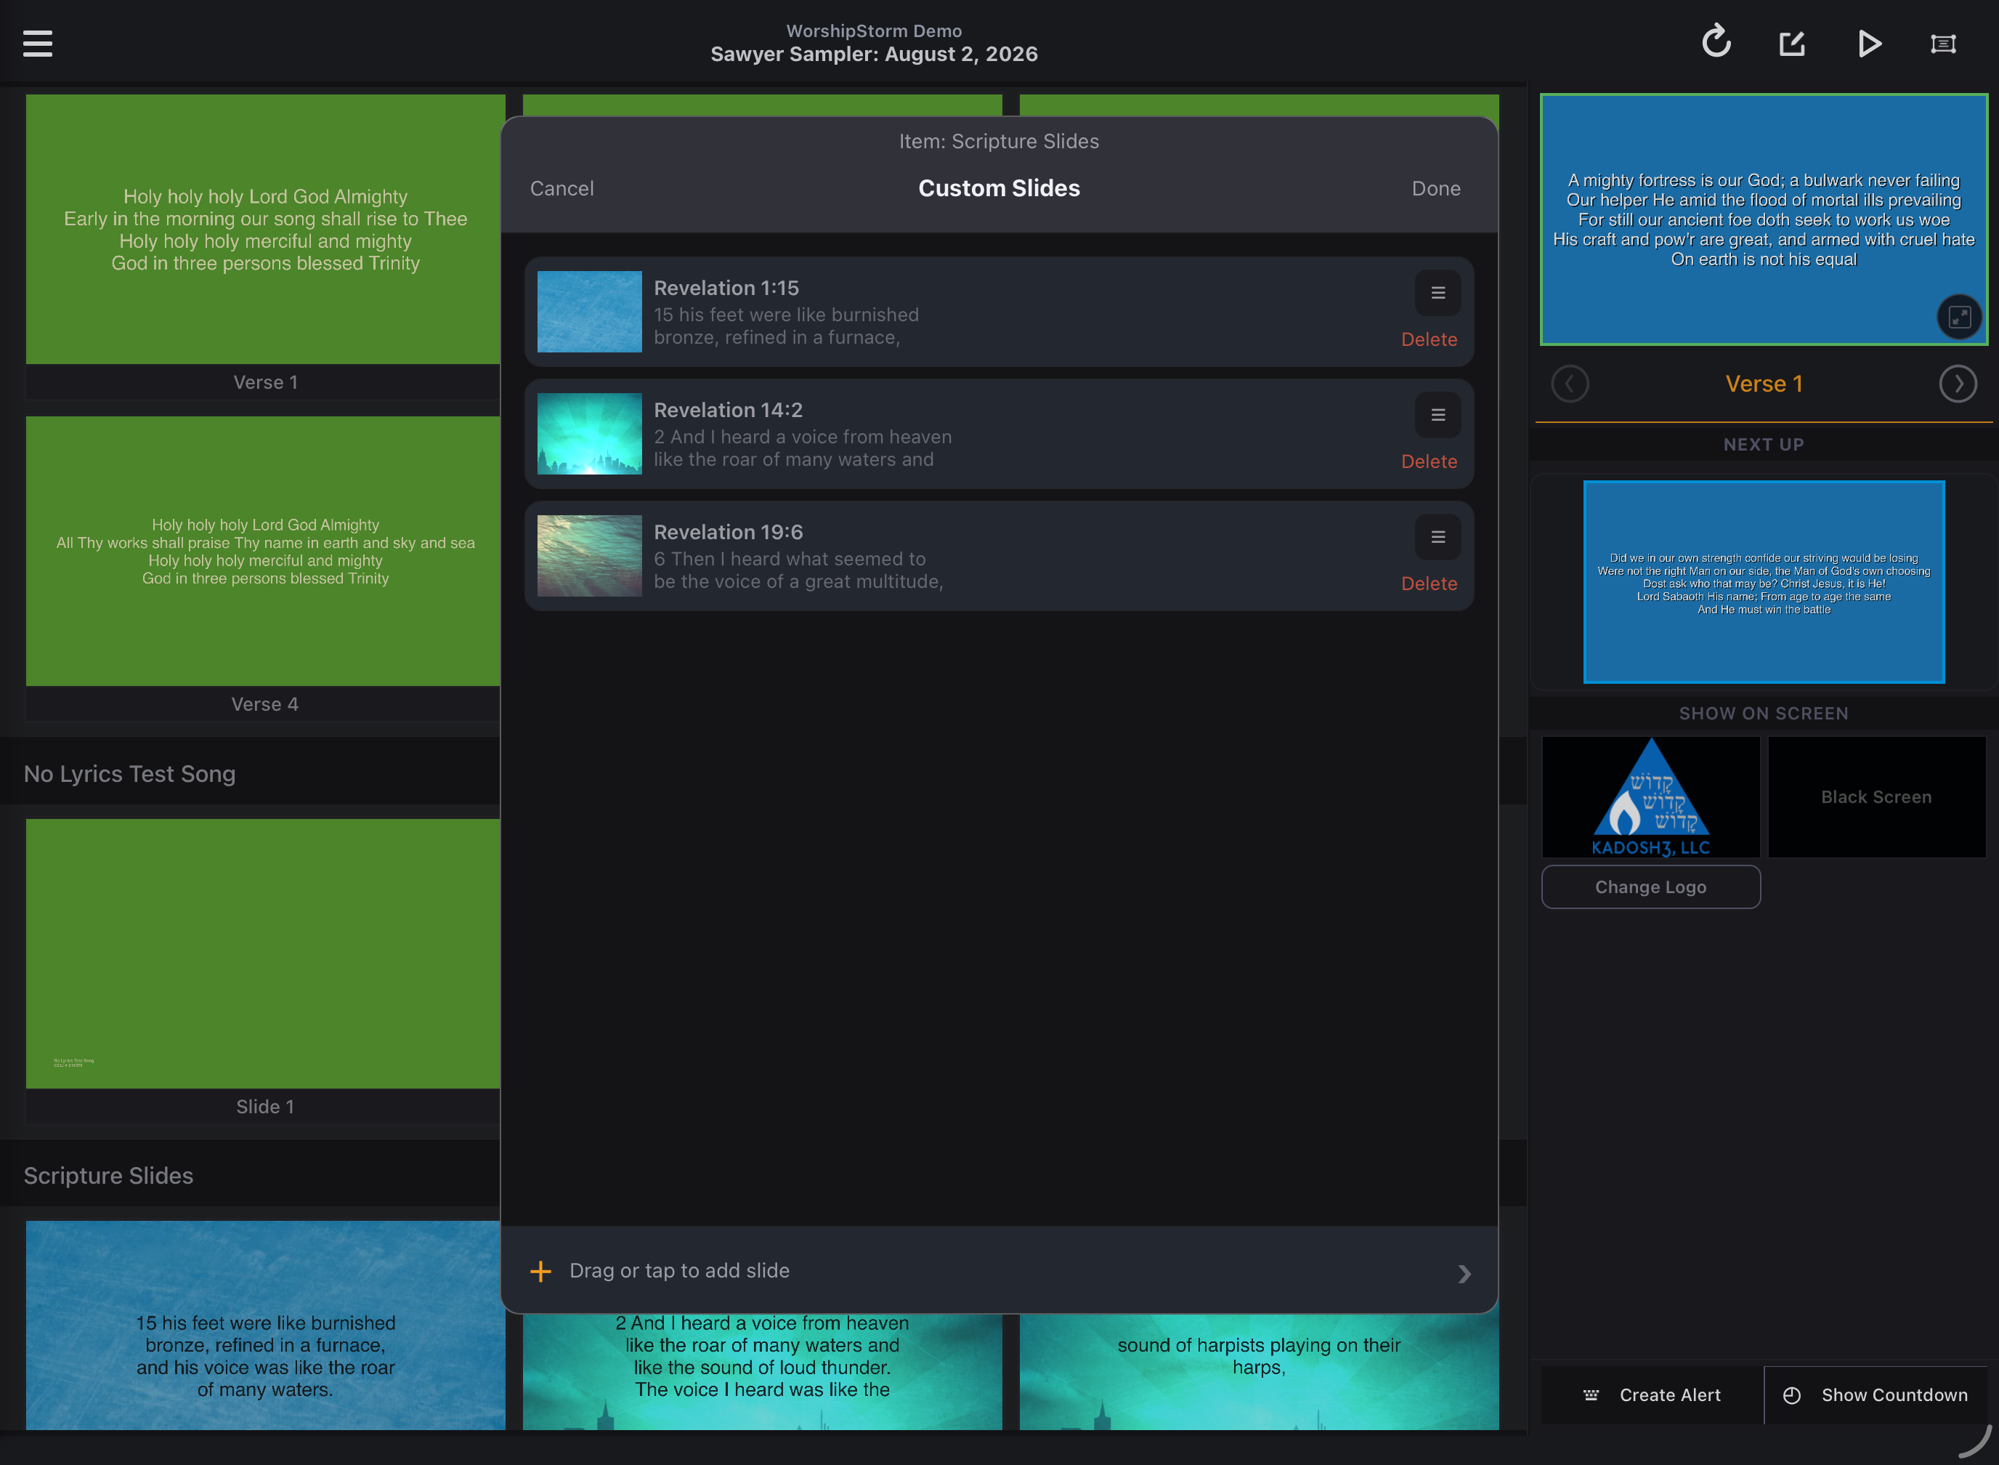Click 'Sawyer Sampler: August 2, 2026' title

point(874,54)
